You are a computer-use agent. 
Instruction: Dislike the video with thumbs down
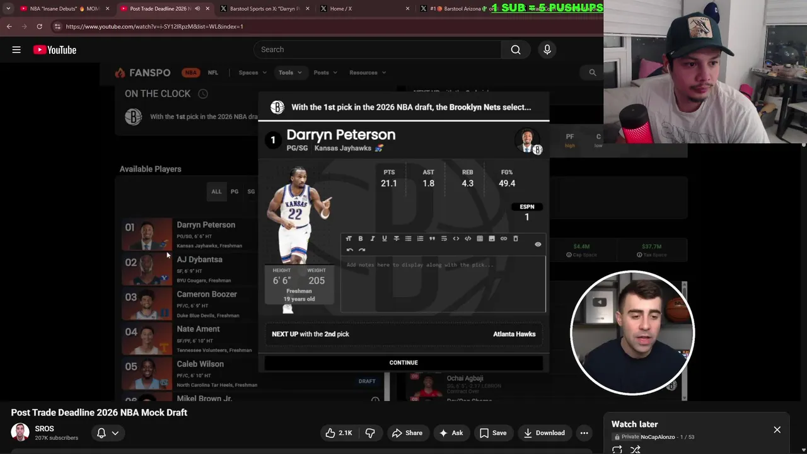[x=370, y=433]
